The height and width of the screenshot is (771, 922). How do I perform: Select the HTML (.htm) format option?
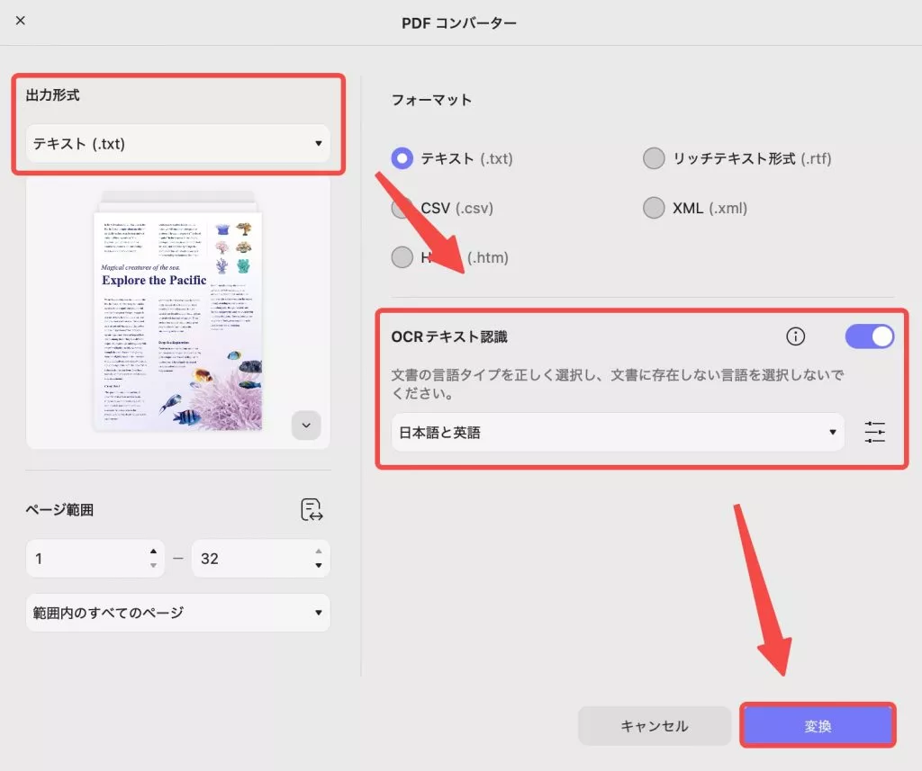pyautogui.click(x=402, y=256)
